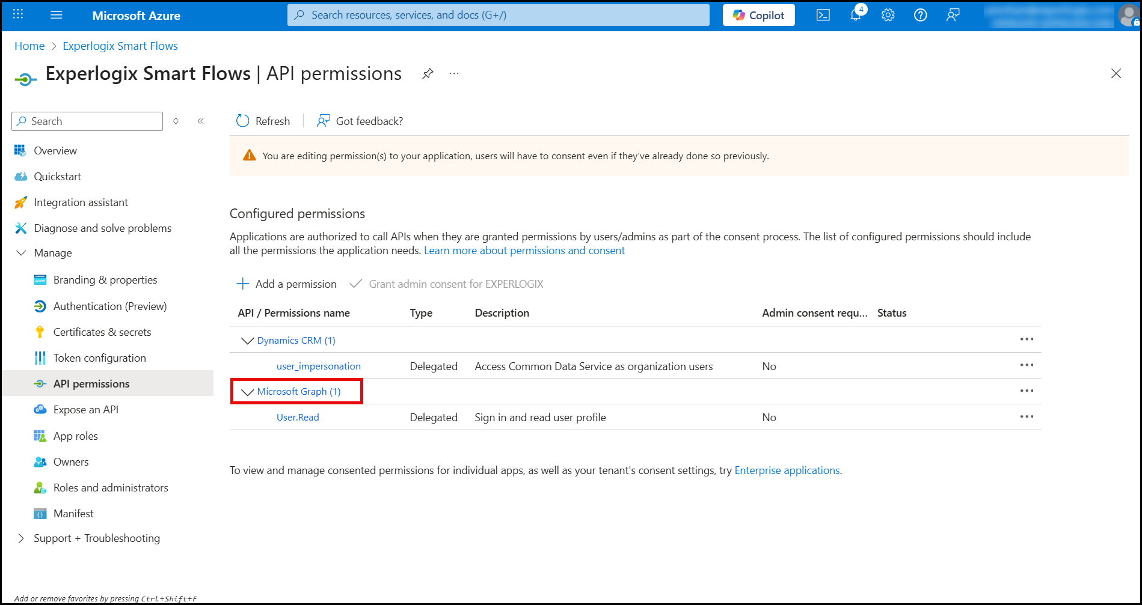Screen dimensions: 1142x605
Task: Open the notifications bell
Action: point(856,14)
